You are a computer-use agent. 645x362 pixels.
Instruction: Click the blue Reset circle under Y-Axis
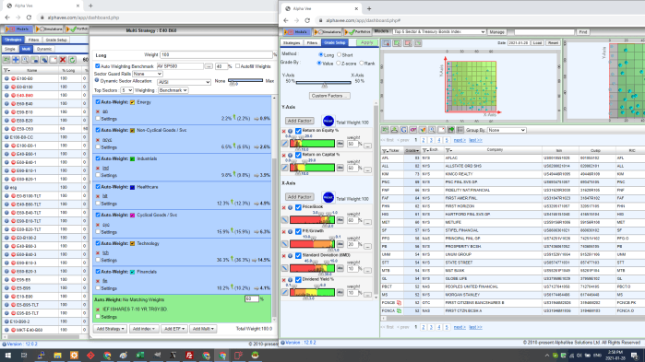328,121
